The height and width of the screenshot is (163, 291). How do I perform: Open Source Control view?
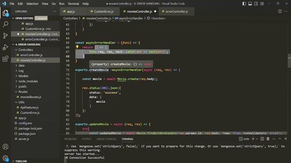coord(5,36)
